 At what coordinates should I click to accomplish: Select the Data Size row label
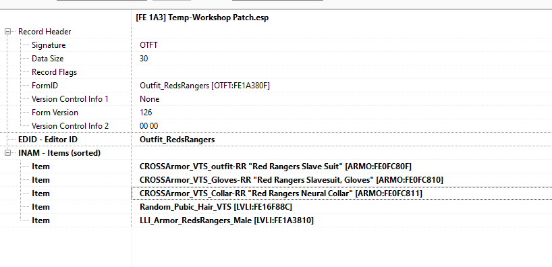point(47,59)
